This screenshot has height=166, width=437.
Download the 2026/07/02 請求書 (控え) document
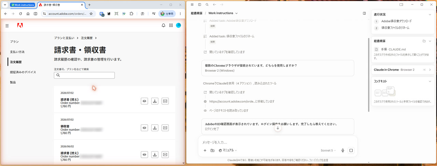tap(155, 101)
